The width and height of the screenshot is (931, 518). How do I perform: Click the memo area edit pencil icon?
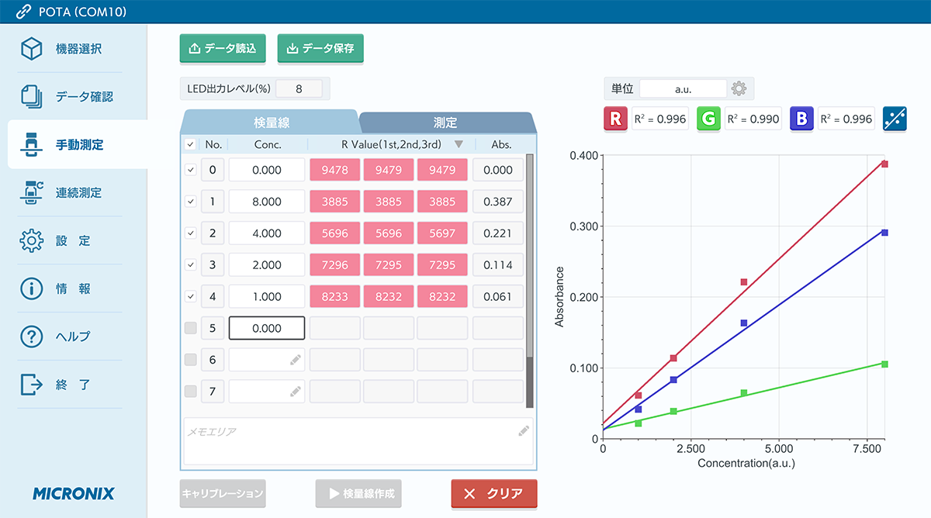pyautogui.click(x=524, y=431)
